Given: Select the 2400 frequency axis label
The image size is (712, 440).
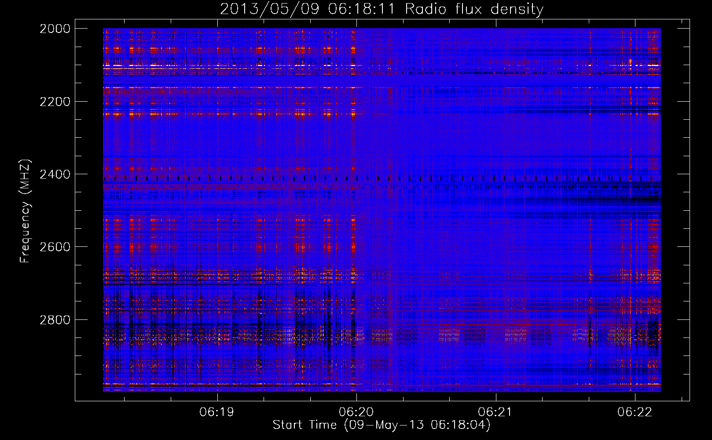Looking at the screenshot, I should coord(55,174).
